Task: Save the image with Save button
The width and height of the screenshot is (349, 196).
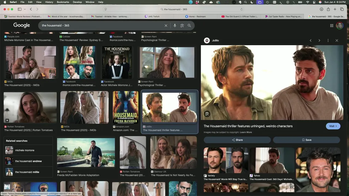Action: click(x=306, y=140)
